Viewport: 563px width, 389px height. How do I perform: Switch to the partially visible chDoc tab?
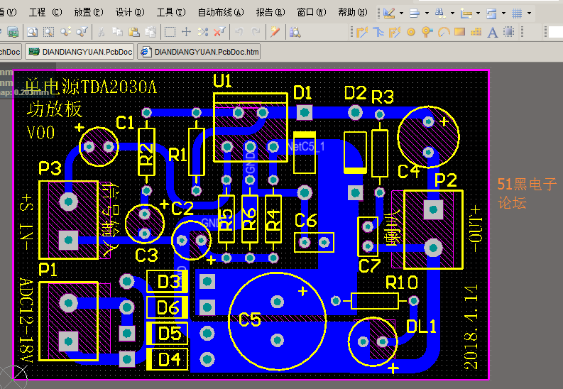(x=10, y=52)
